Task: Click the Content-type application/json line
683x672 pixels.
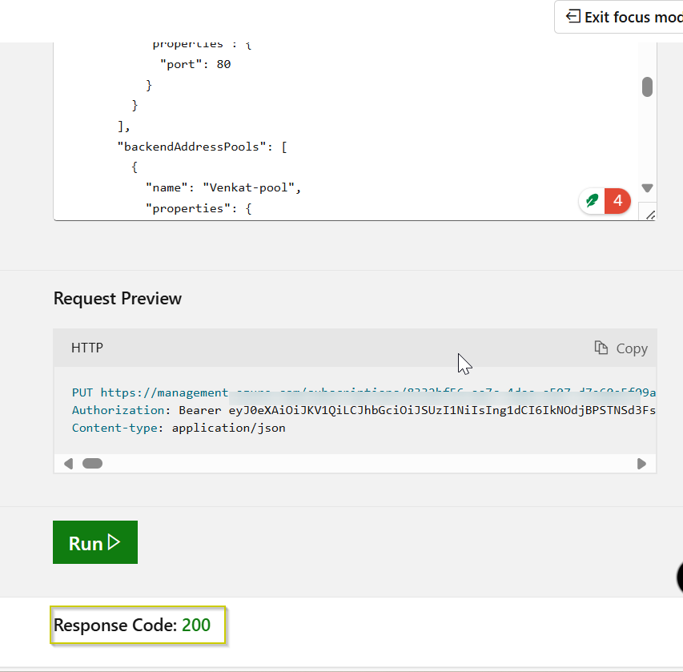Action: [x=179, y=428]
